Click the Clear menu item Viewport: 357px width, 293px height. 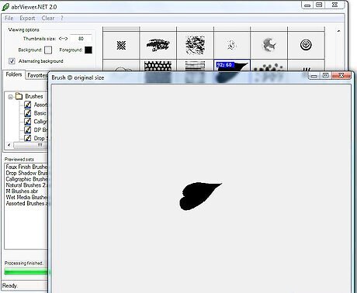(48, 18)
